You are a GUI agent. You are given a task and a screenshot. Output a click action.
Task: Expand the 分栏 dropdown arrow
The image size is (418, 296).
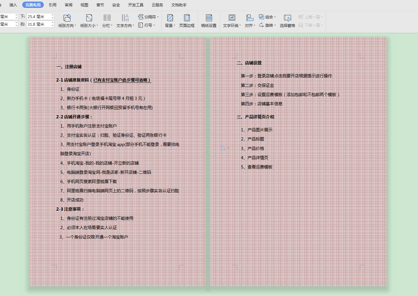[112, 26]
